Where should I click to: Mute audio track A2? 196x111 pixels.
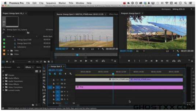tap(65, 96)
